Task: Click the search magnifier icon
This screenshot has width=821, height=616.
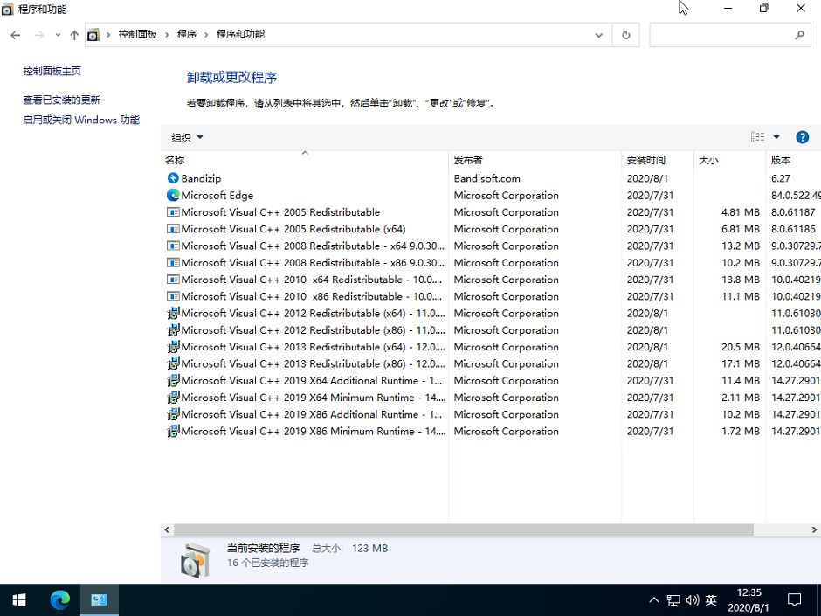Action: (799, 35)
